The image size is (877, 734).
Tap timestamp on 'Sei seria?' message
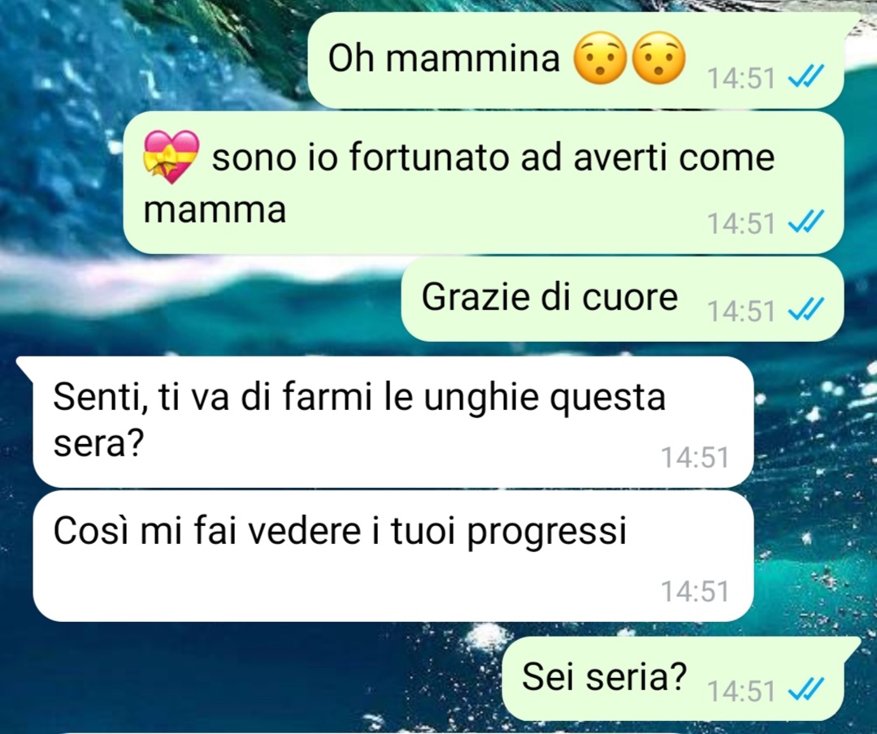(x=741, y=691)
